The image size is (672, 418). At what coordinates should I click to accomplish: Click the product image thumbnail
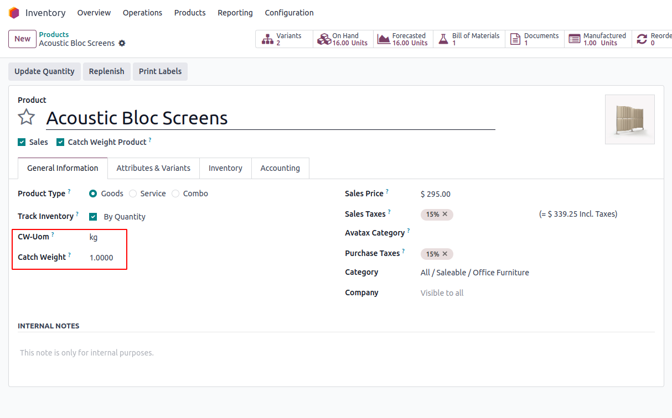point(629,119)
